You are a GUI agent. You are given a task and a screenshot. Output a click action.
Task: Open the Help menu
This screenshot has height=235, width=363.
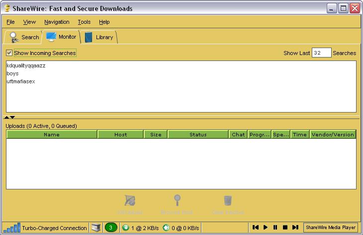[x=104, y=22]
